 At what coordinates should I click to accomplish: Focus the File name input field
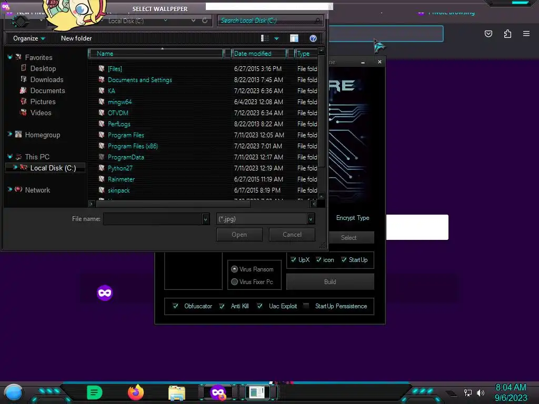tap(153, 219)
